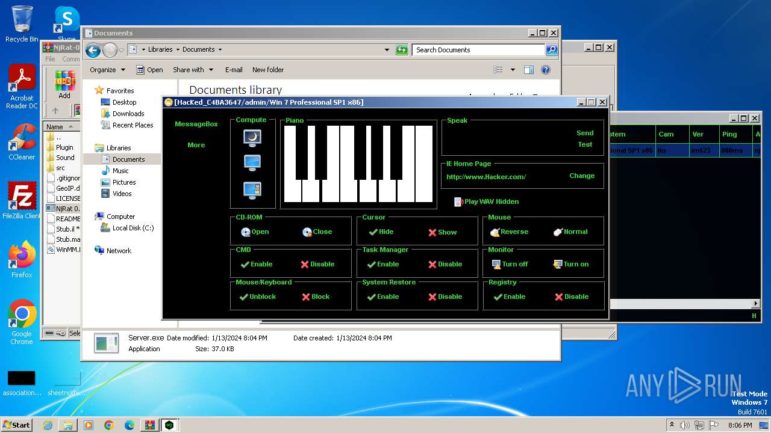Viewport: 771px width, 433px height.
Task: Toggle the preview pane icon
Action: click(x=528, y=70)
